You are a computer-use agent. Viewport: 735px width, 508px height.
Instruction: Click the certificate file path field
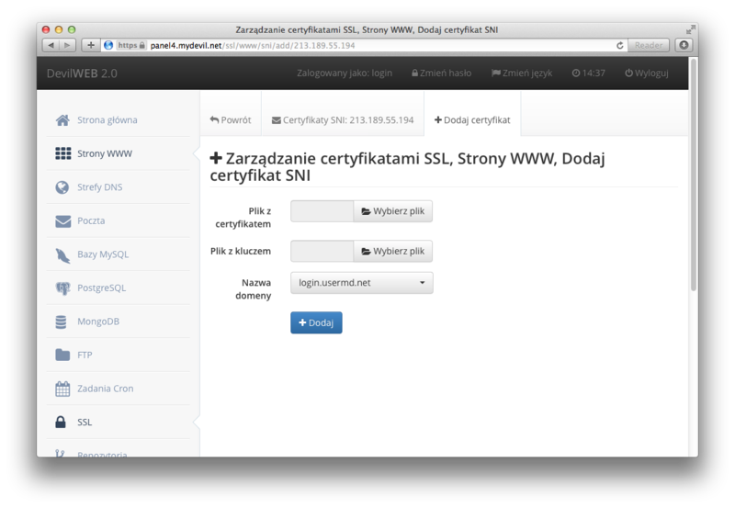[322, 211]
